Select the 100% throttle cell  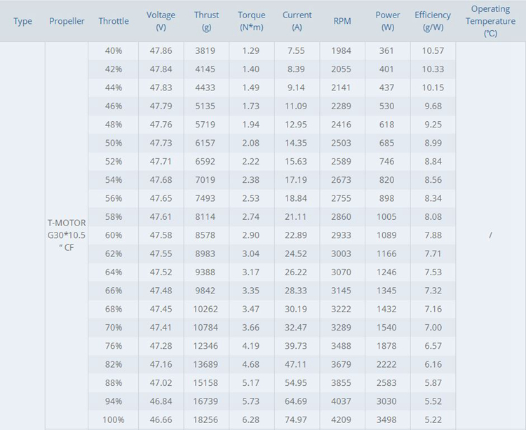[x=114, y=419]
